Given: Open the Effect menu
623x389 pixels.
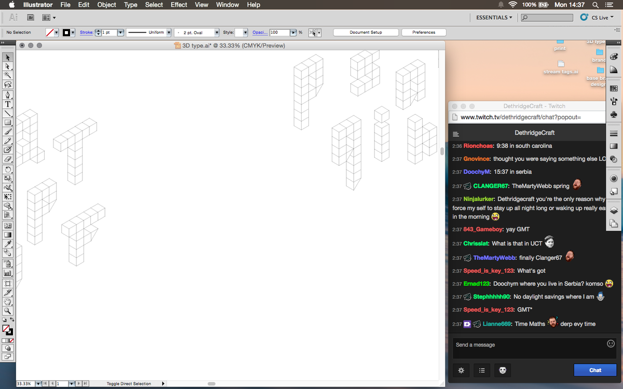Looking at the screenshot, I should (179, 5).
